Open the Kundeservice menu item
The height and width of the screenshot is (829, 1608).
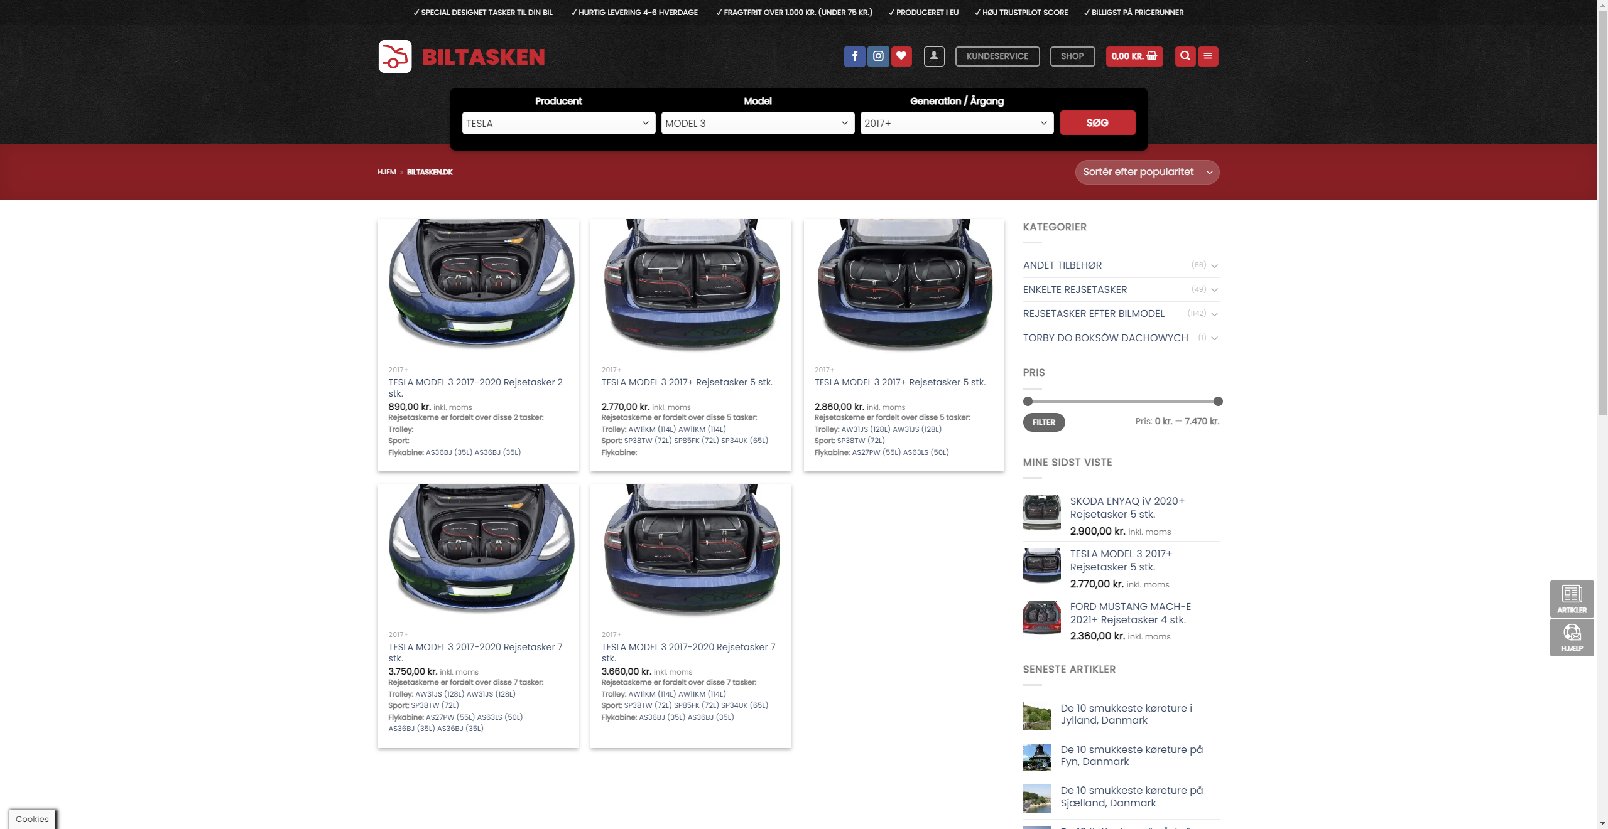click(997, 56)
